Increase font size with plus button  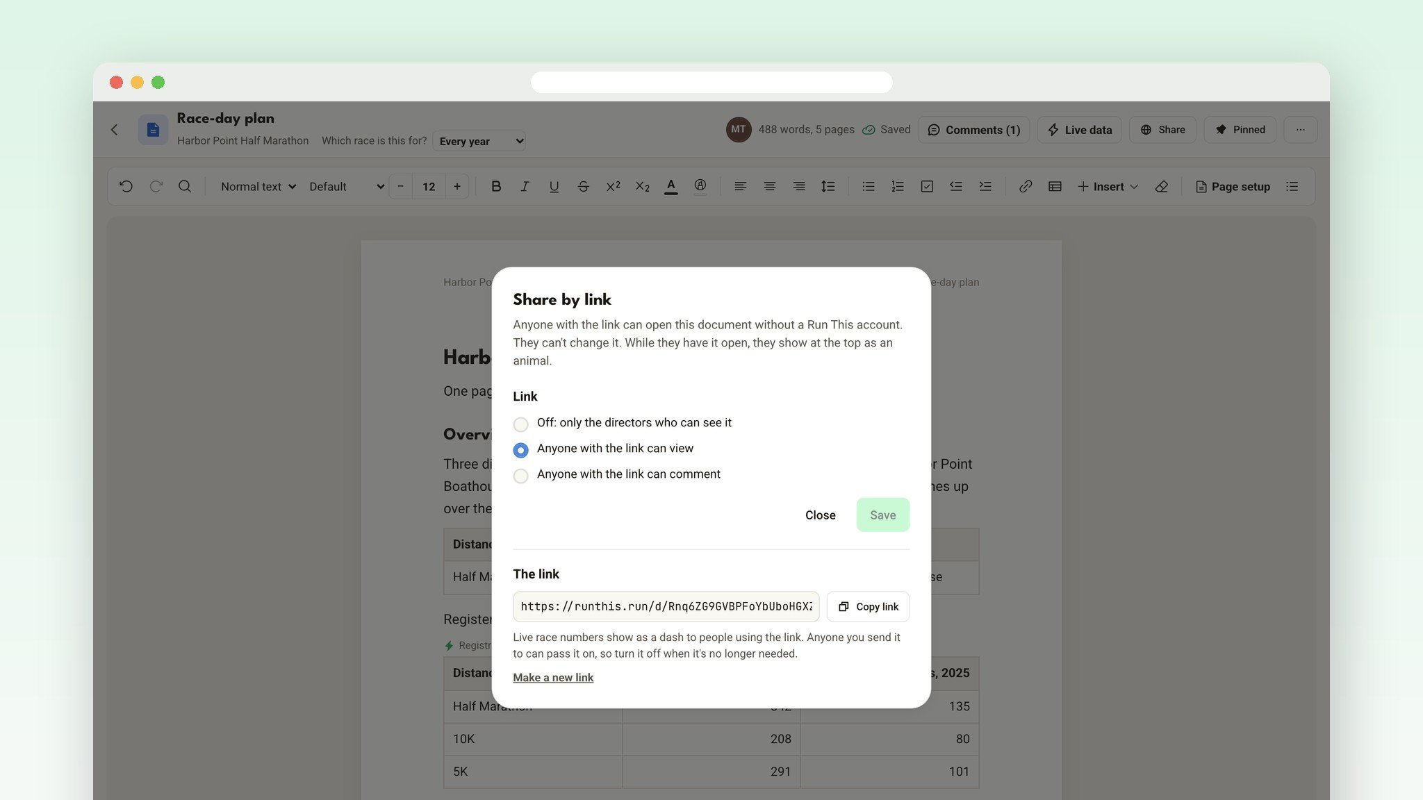tap(457, 186)
